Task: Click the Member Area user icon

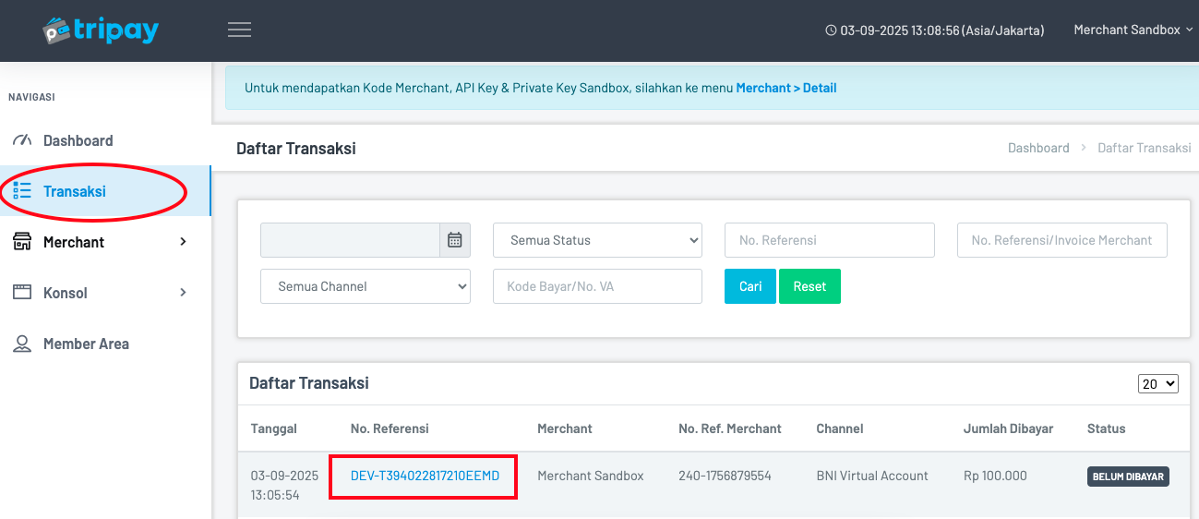Action: 22,344
